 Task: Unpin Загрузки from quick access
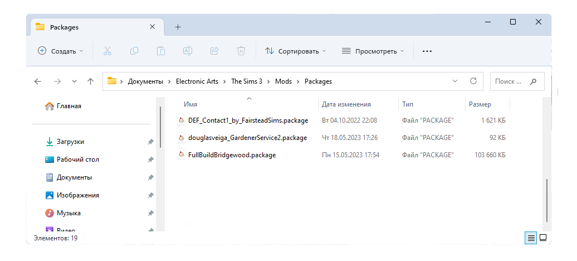(150, 142)
